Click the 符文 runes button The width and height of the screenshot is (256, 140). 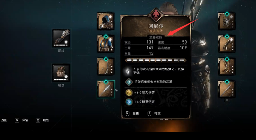pyautogui.click(x=154, y=113)
